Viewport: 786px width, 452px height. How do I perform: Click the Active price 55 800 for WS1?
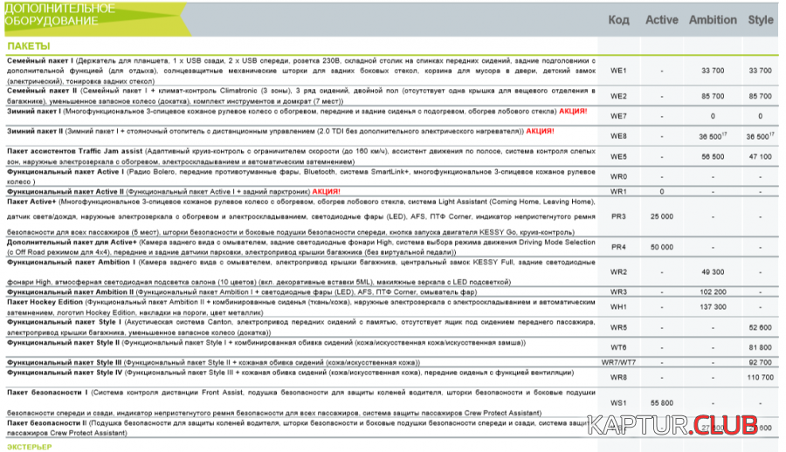click(x=662, y=403)
